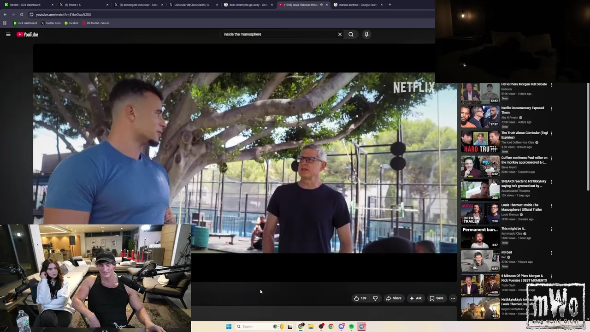Open a new browser tab
Image resolution: width=590 pixels, height=332 pixels.
pos(390,5)
